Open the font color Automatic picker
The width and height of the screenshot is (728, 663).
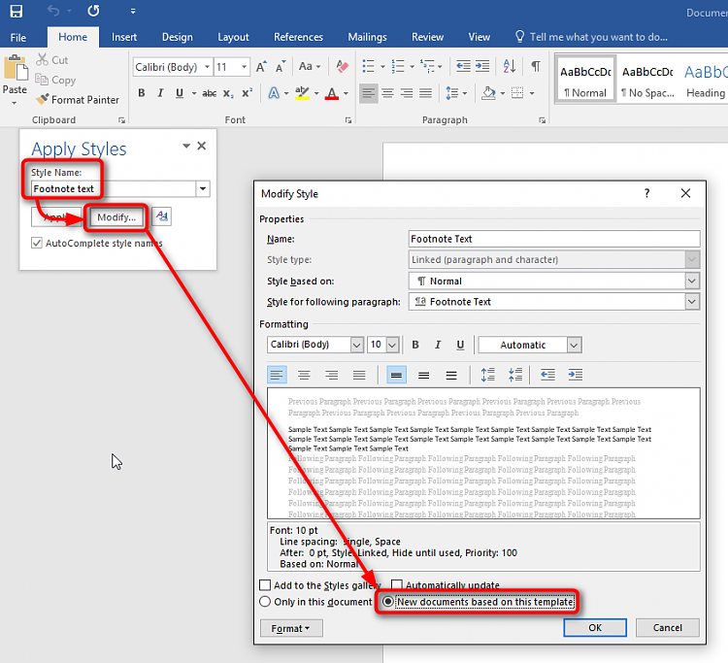(530, 345)
